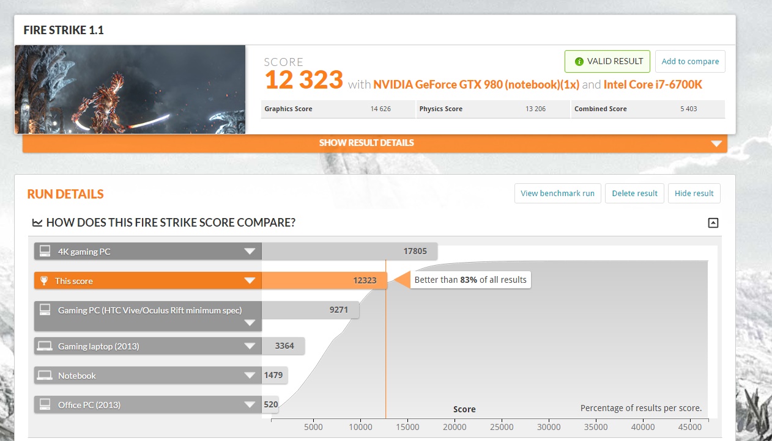The height and width of the screenshot is (441, 772).
Task: Click the 14 626 graphics score value
Action: tap(380, 109)
